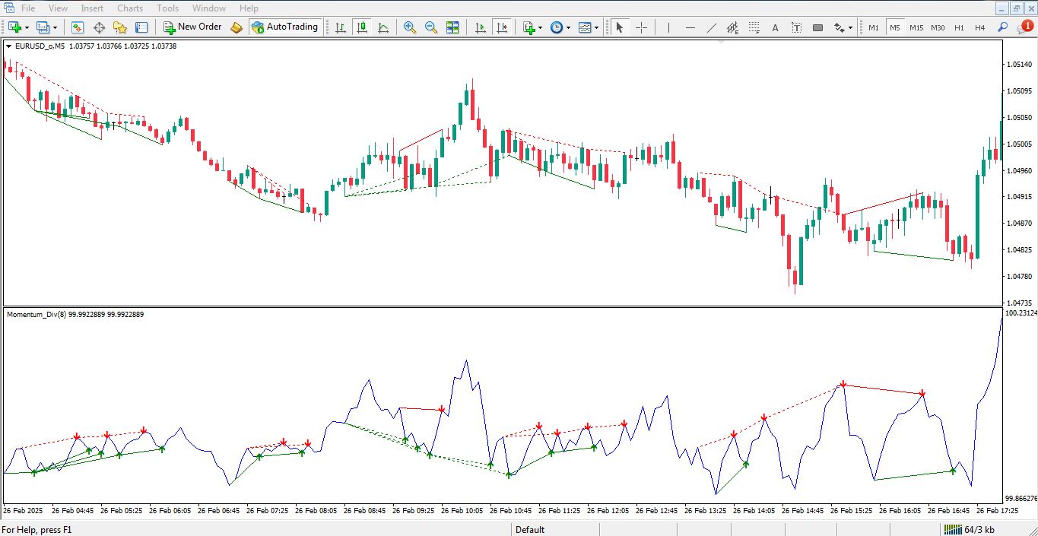Click the chart shift marker triangle
The image size is (1038, 536).
tap(722, 43)
